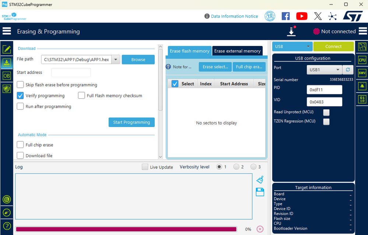Click the Data Information Notice info icon
Image resolution: width=368 pixels, height=235 pixels.
click(207, 16)
